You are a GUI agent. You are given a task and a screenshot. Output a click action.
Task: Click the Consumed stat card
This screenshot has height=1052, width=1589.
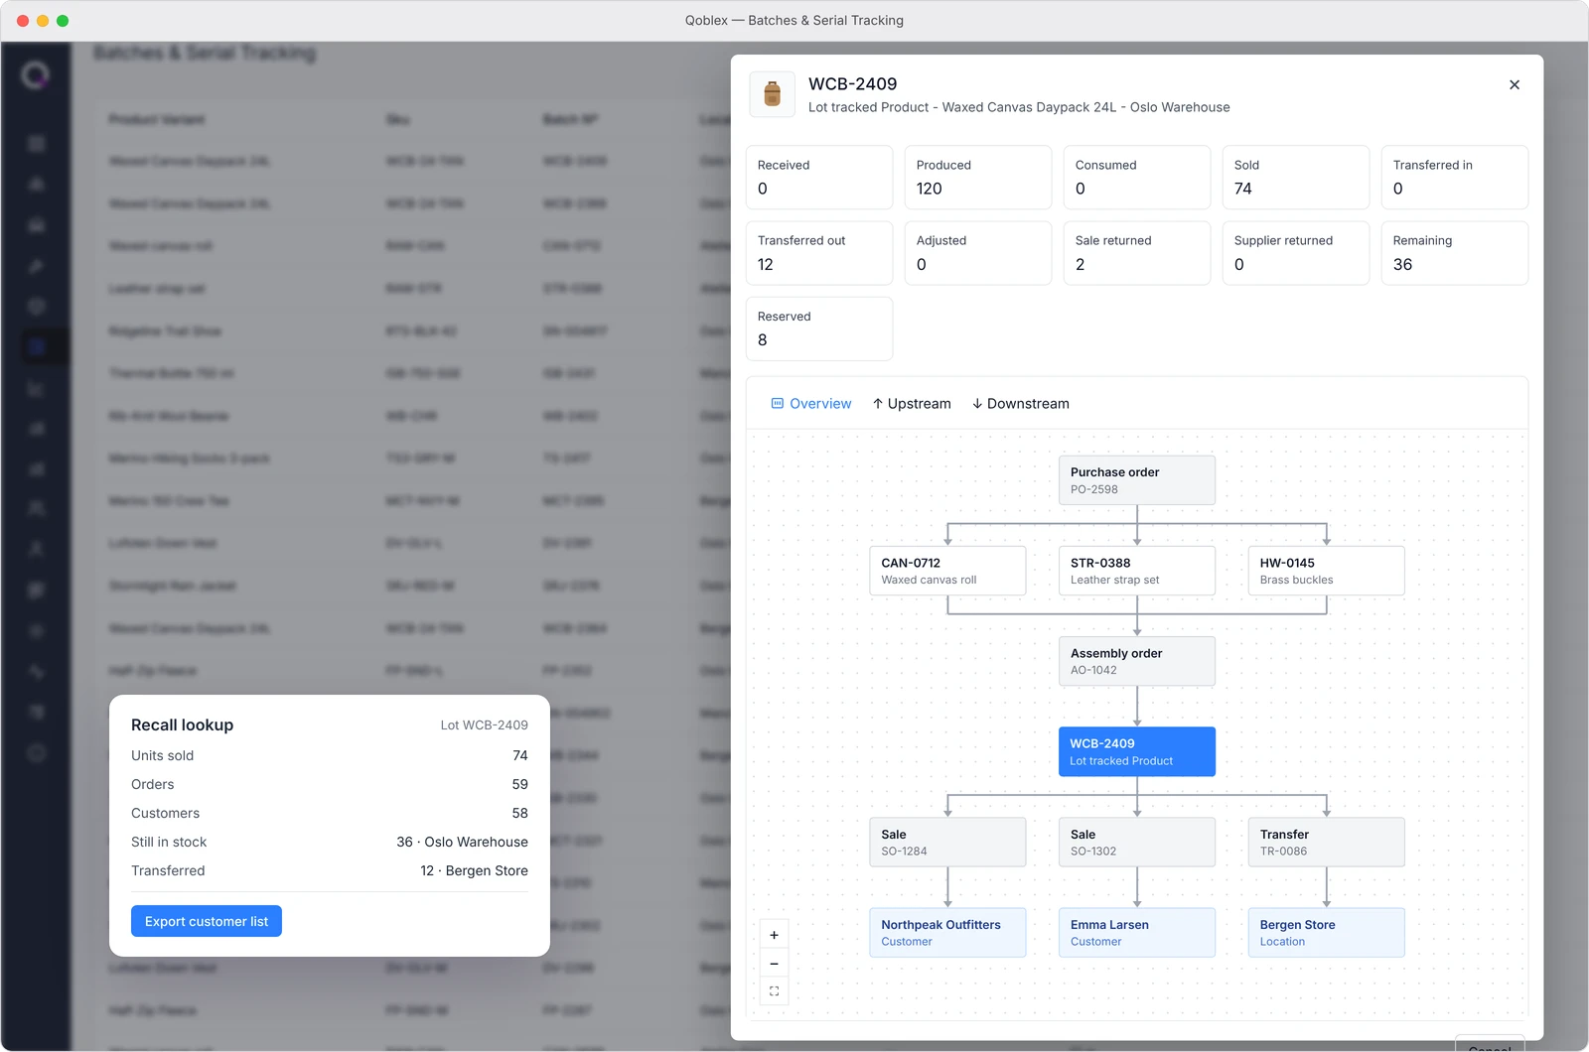point(1137,178)
